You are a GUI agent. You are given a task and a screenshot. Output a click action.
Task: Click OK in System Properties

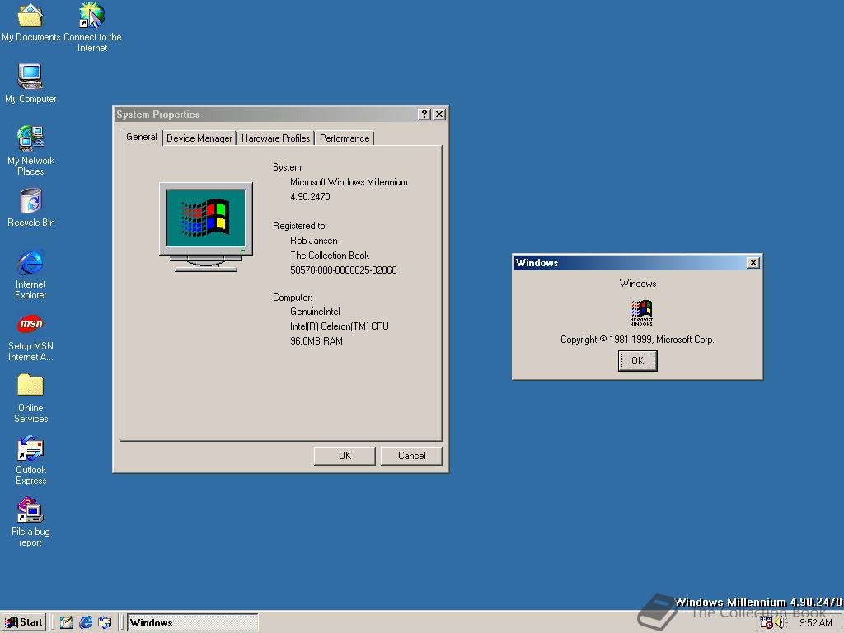tap(345, 456)
